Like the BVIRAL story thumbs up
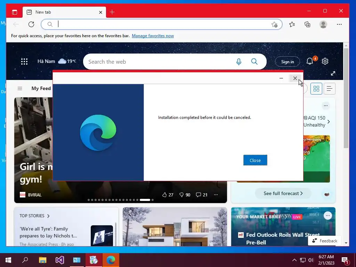The image size is (356, 267). (x=168, y=195)
